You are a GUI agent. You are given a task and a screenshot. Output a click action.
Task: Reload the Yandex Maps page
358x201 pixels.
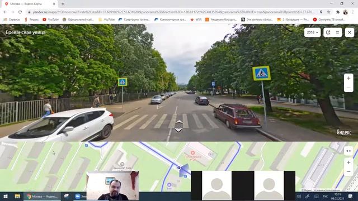point(20,12)
